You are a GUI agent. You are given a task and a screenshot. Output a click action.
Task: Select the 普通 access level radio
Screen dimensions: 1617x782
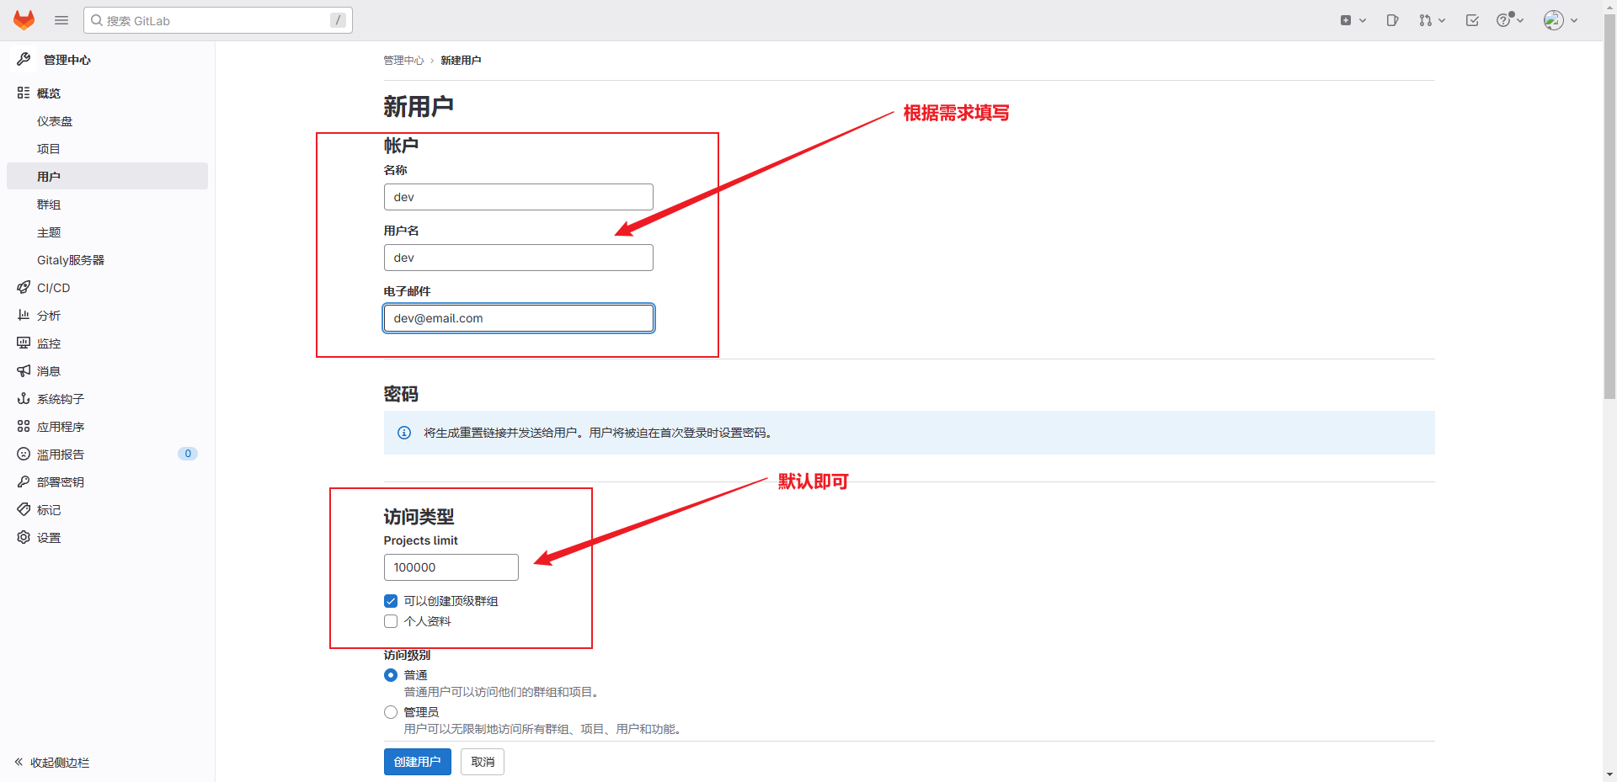coord(391,675)
